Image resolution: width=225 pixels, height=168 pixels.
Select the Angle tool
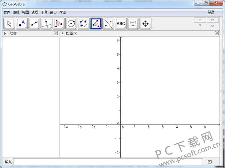click(96, 24)
